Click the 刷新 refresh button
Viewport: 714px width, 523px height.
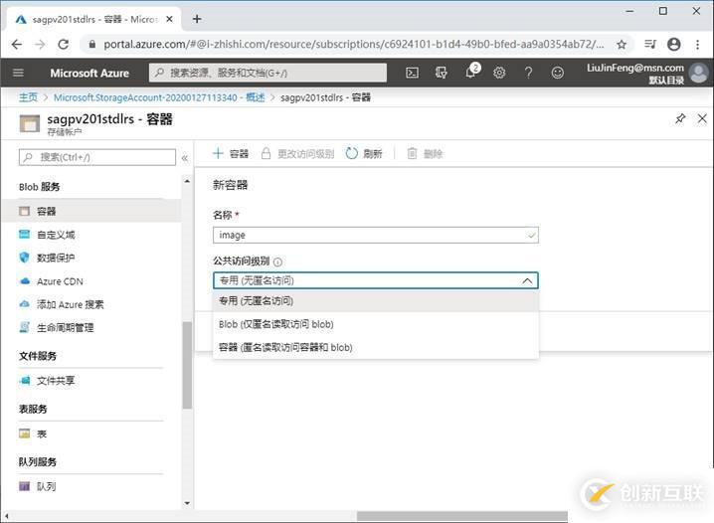pos(364,154)
